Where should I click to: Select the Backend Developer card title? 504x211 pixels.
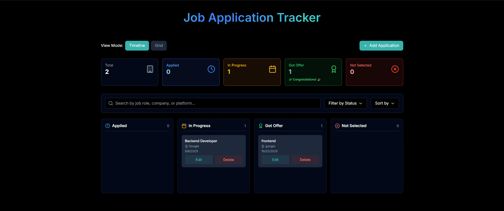pos(201,141)
